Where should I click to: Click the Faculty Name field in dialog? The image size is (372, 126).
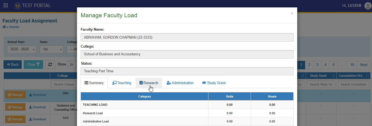[187, 38]
